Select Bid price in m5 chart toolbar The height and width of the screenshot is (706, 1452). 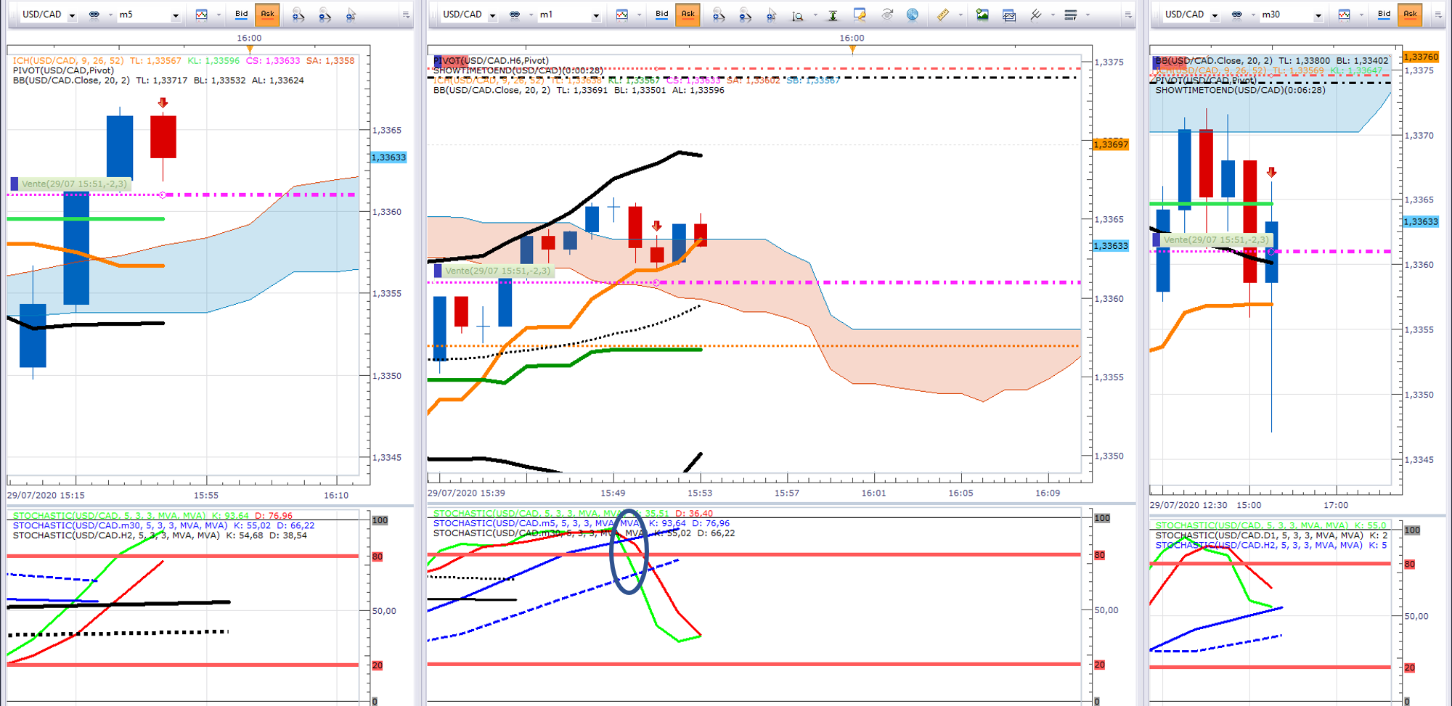click(241, 14)
